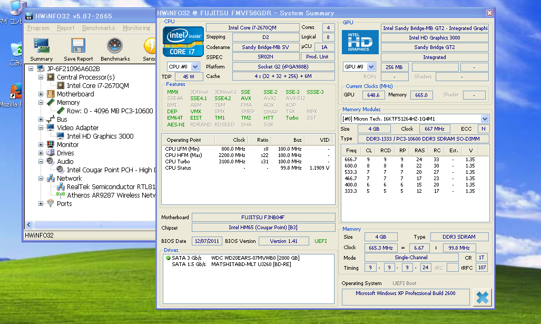The image size is (541, 324).
Task: Open the CPU #0 selector dropdown
Action: [x=195, y=66]
